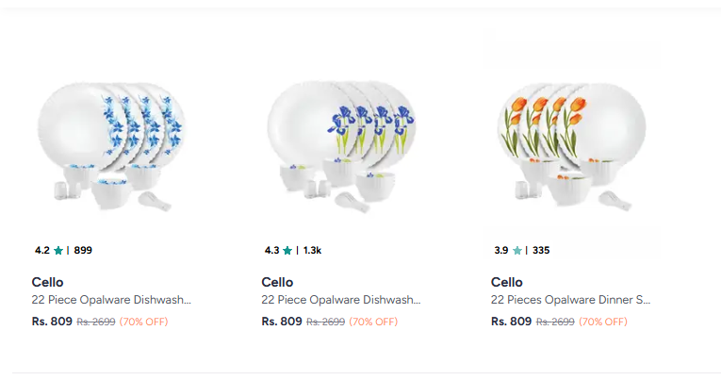The width and height of the screenshot is (721, 380).
Task: Click the Rs. 809 price of the 3.9-rated set
Action: tap(511, 322)
